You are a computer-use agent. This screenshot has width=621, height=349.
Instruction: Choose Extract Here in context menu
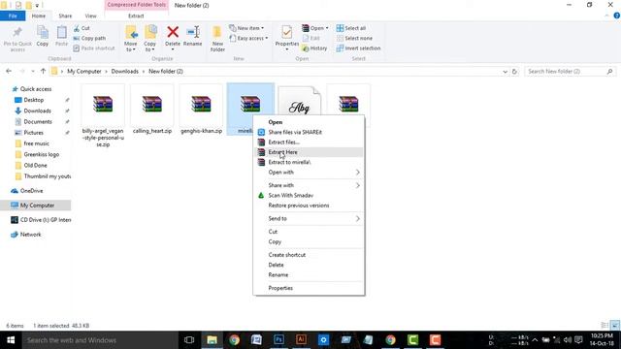click(x=309, y=152)
